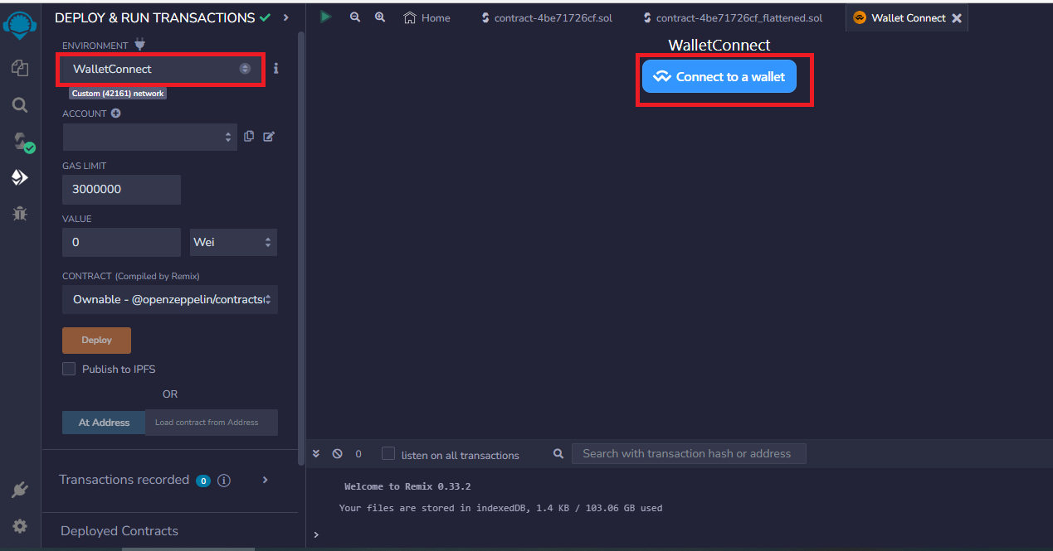Click the VALUE input field

121,242
